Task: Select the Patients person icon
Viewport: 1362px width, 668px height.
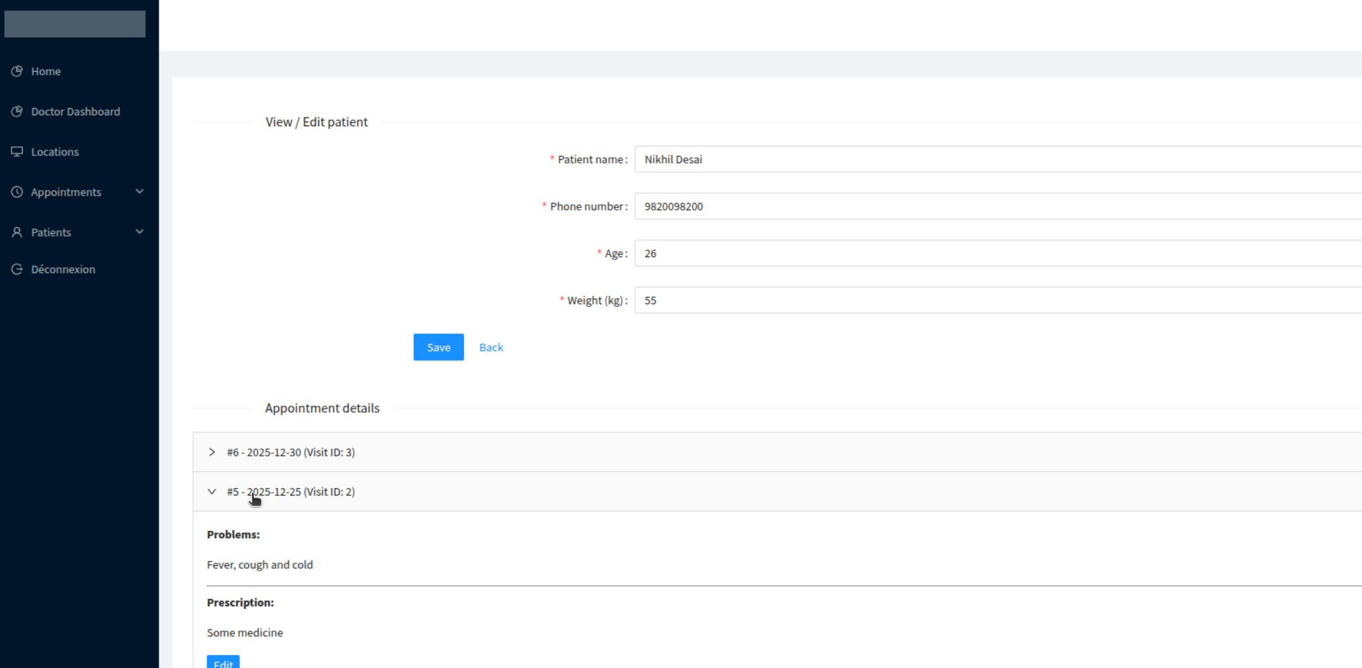Action: (17, 232)
